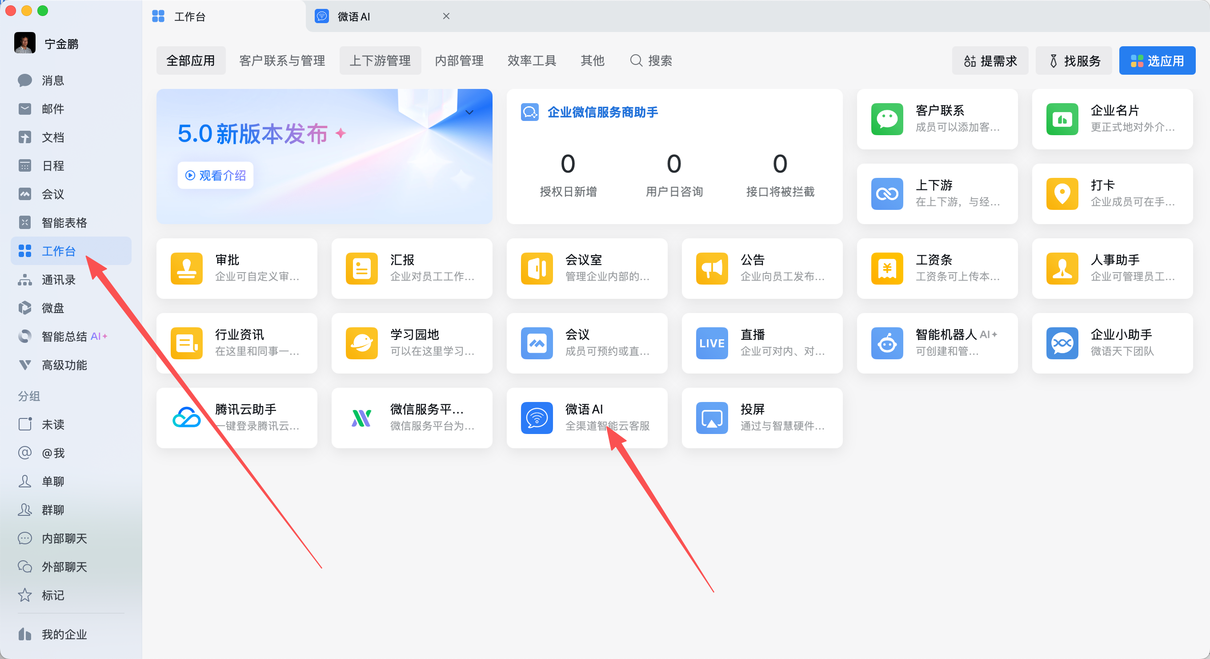Open 会议 meetings in sidebar

[71, 194]
